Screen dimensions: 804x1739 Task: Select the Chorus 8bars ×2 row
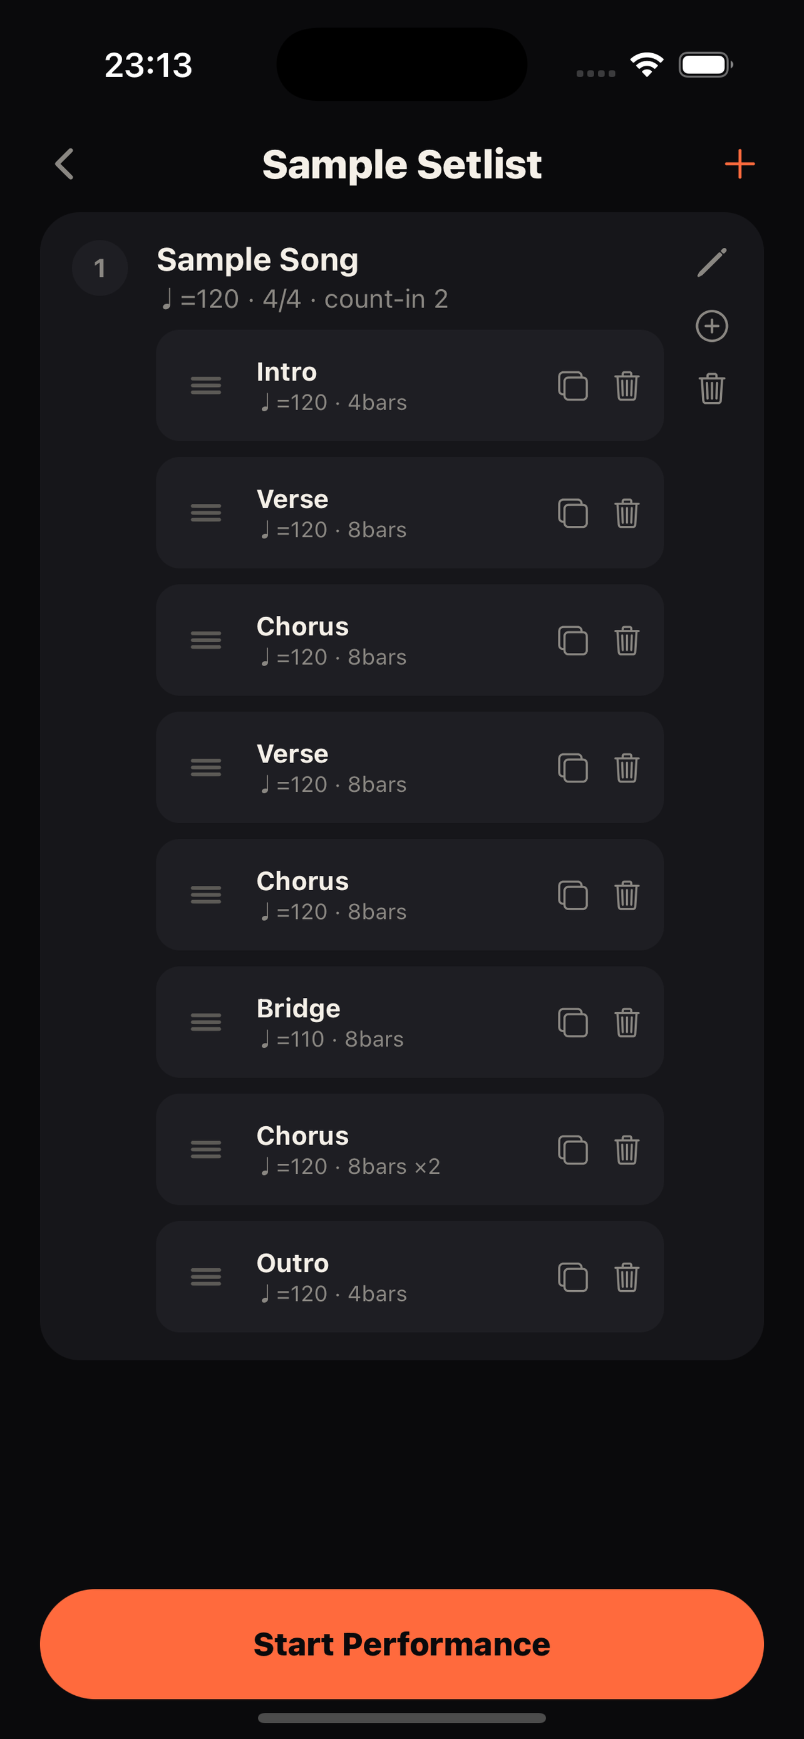(409, 1150)
